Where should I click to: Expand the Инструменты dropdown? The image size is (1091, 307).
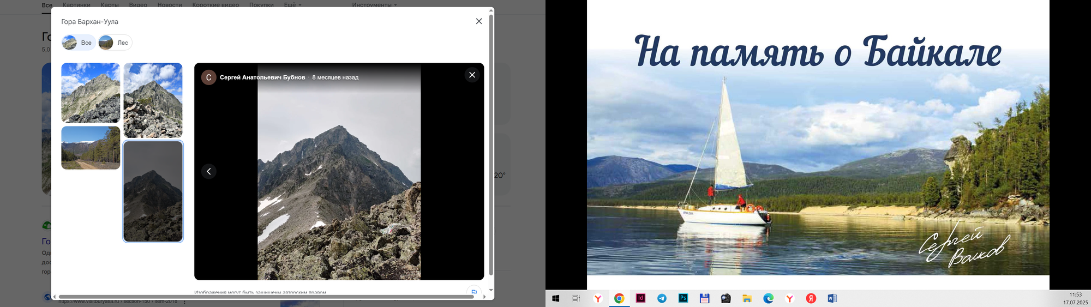click(374, 5)
